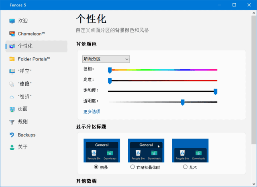Select 页面 in the sidebar
The image size is (257, 187).
click(x=37, y=109)
